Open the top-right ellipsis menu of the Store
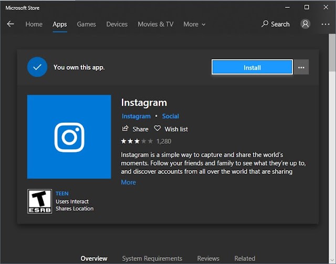 click(325, 24)
